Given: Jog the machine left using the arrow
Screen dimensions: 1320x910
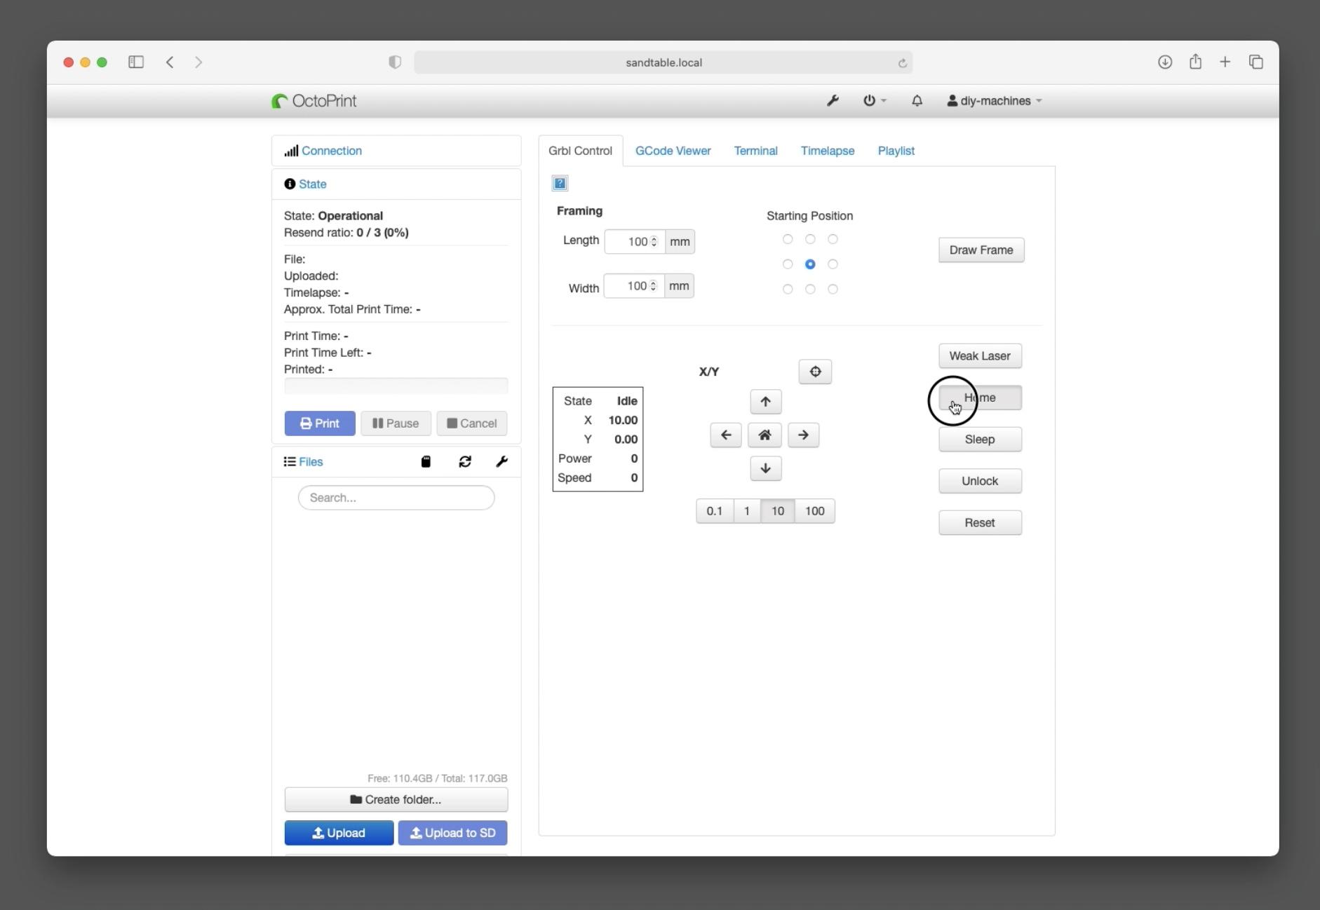Looking at the screenshot, I should tap(726, 435).
